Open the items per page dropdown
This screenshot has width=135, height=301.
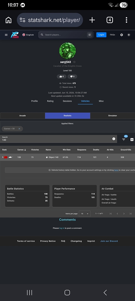tap(85, 214)
